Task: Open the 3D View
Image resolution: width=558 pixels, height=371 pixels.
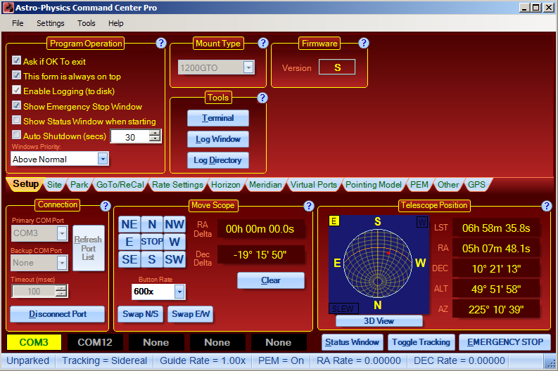Action: tap(379, 321)
